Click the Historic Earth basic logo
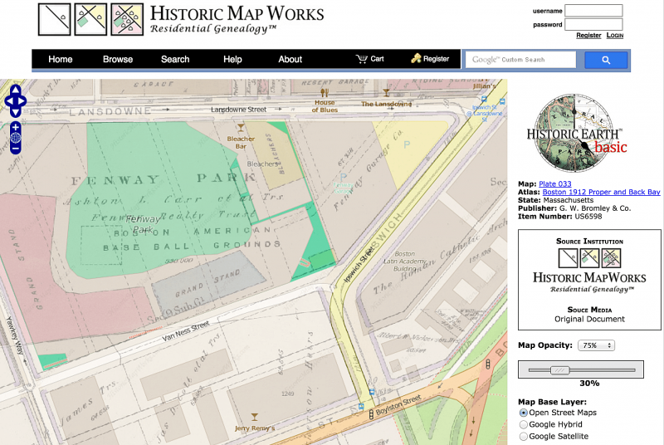This screenshot has height=445, width=664. 577,133
